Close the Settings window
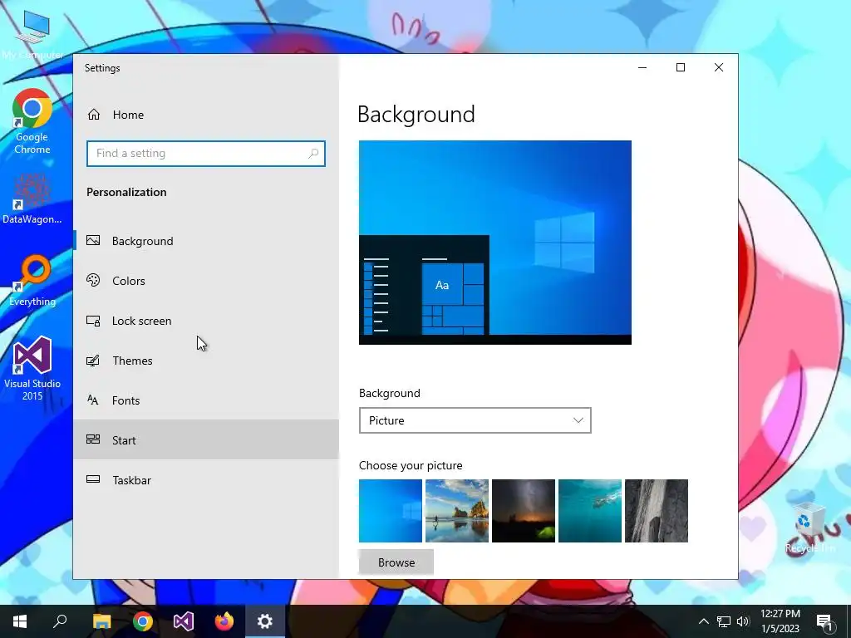 tap(719, 67)
